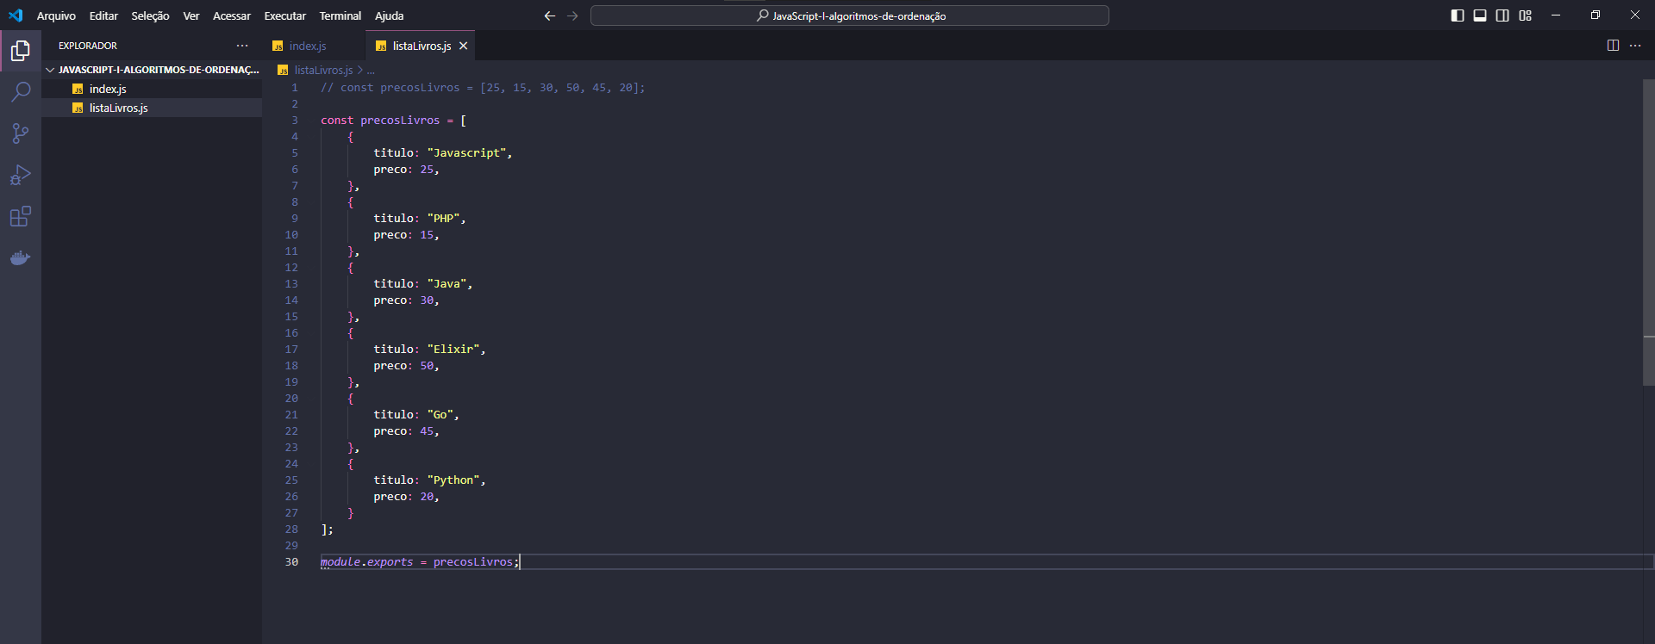The image size is (1655, 644).
Task: Click line number 28 in the gutter
Action: 291,529
